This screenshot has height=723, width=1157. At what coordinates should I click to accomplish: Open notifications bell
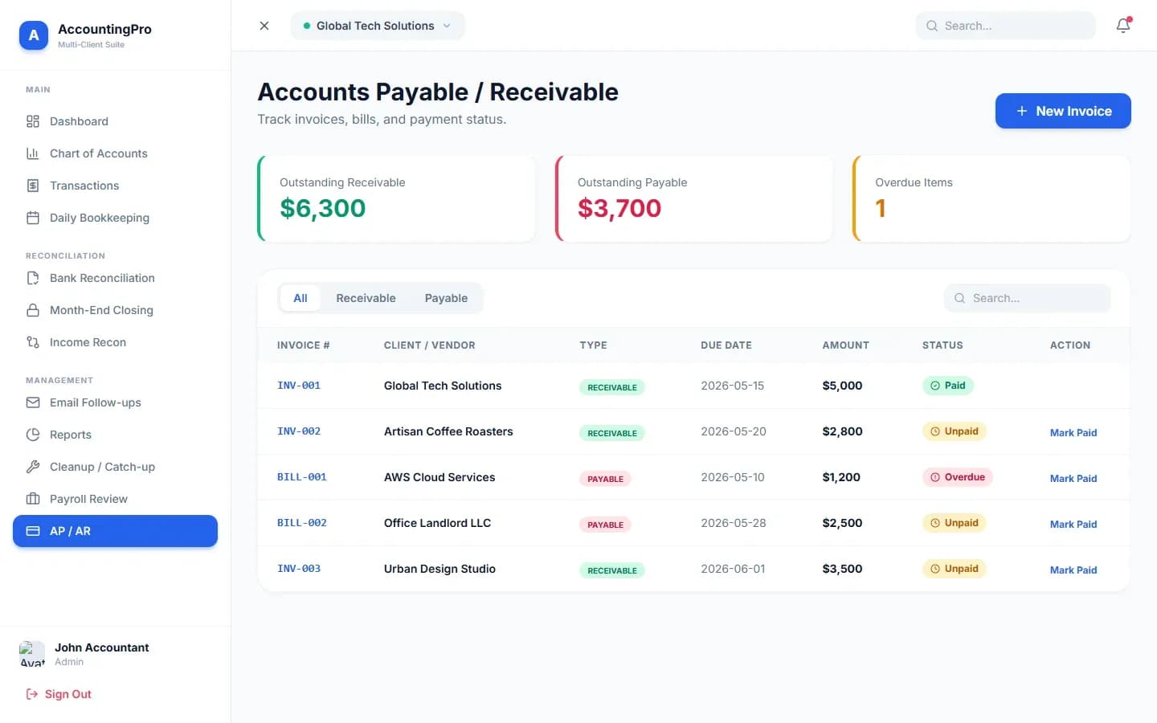point(1123,26)
